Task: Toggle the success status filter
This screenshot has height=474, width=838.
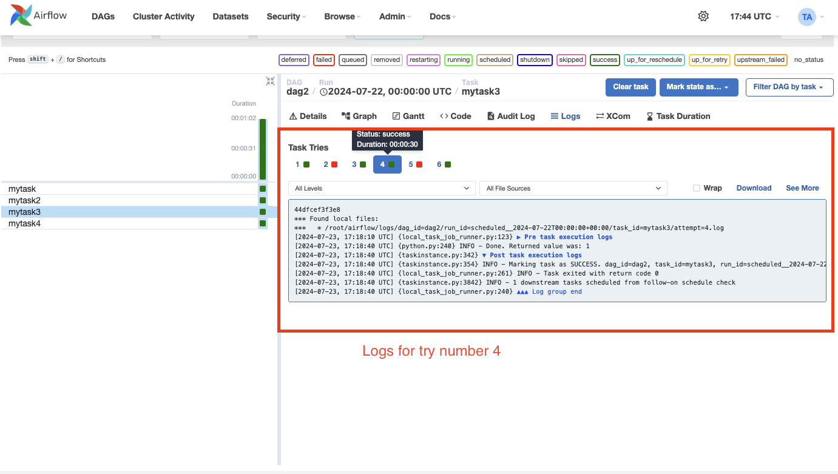Action: point(604,59)
